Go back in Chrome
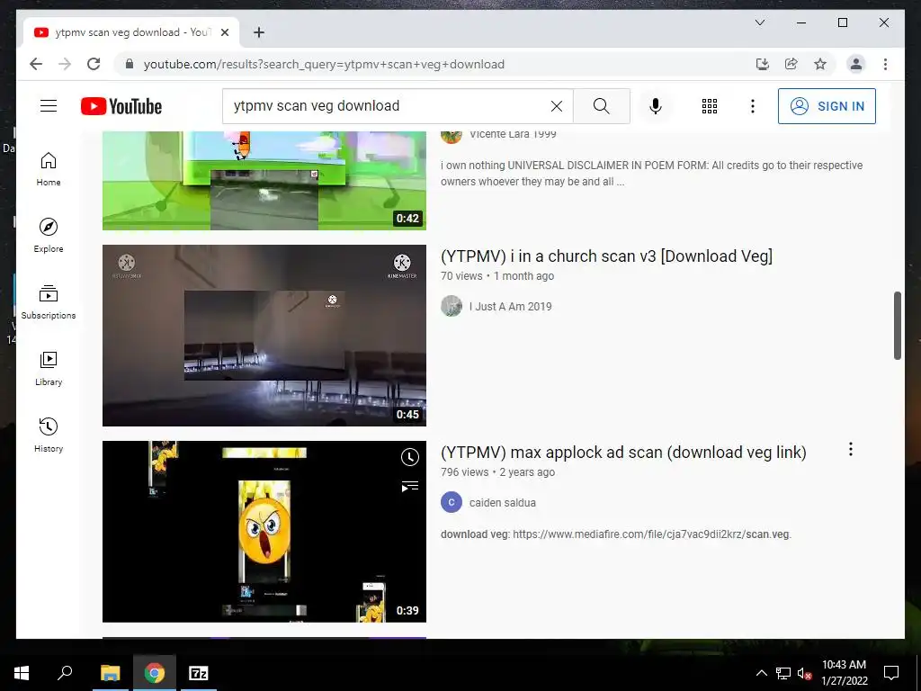The image size is (921, 691). [36, 64]
